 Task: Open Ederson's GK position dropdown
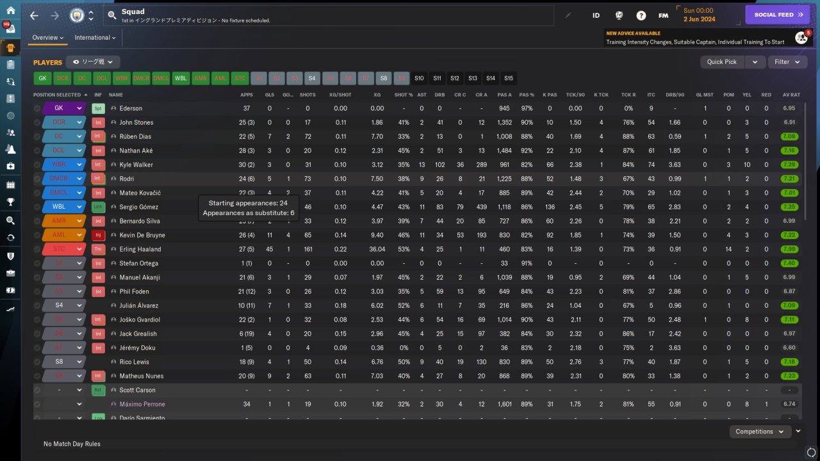[64, 108]
